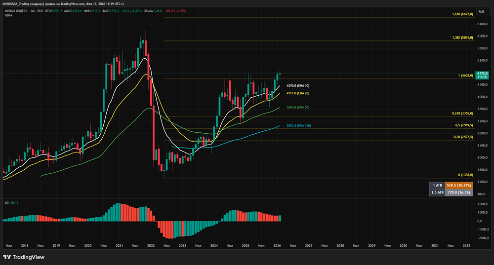Click 2000,0 on the main price axis
This screenshot has width=494, height=265.
coord(482,158)
